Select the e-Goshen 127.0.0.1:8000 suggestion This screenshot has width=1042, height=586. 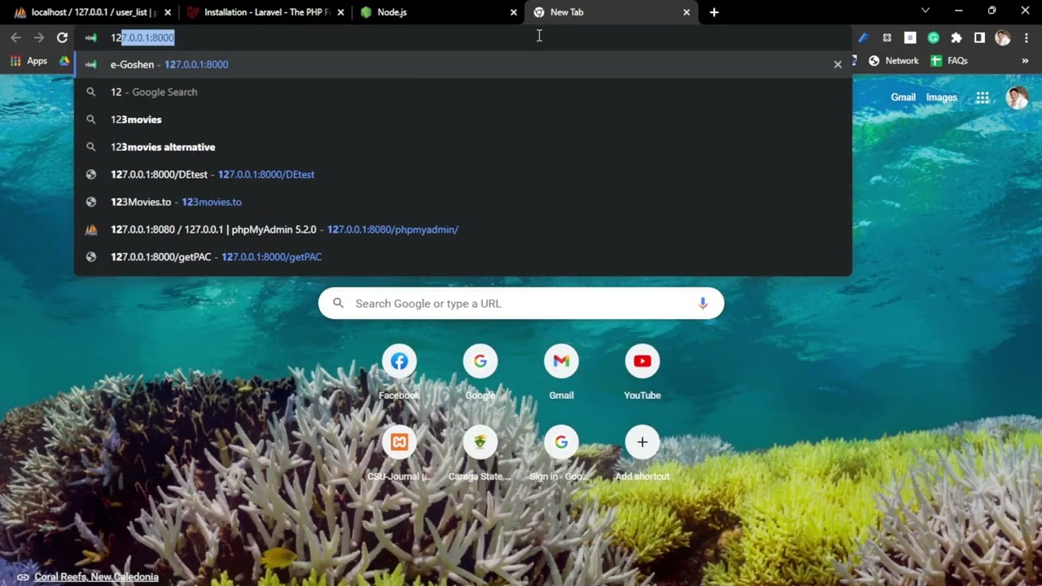(462, 64)
